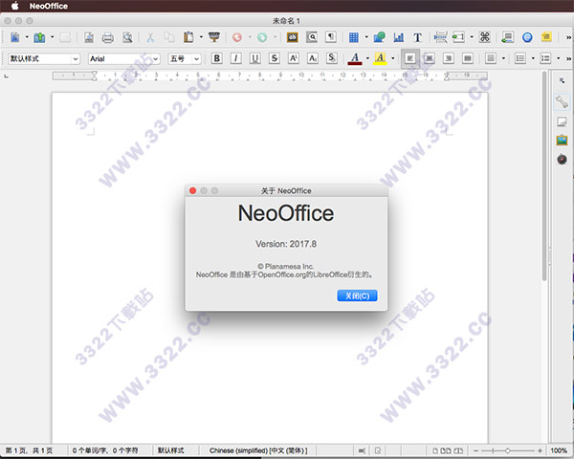The width and height of the screenshot is (574, 459).
Task: Expand New Document dropdown arrow
Action: tap(27, 37)
